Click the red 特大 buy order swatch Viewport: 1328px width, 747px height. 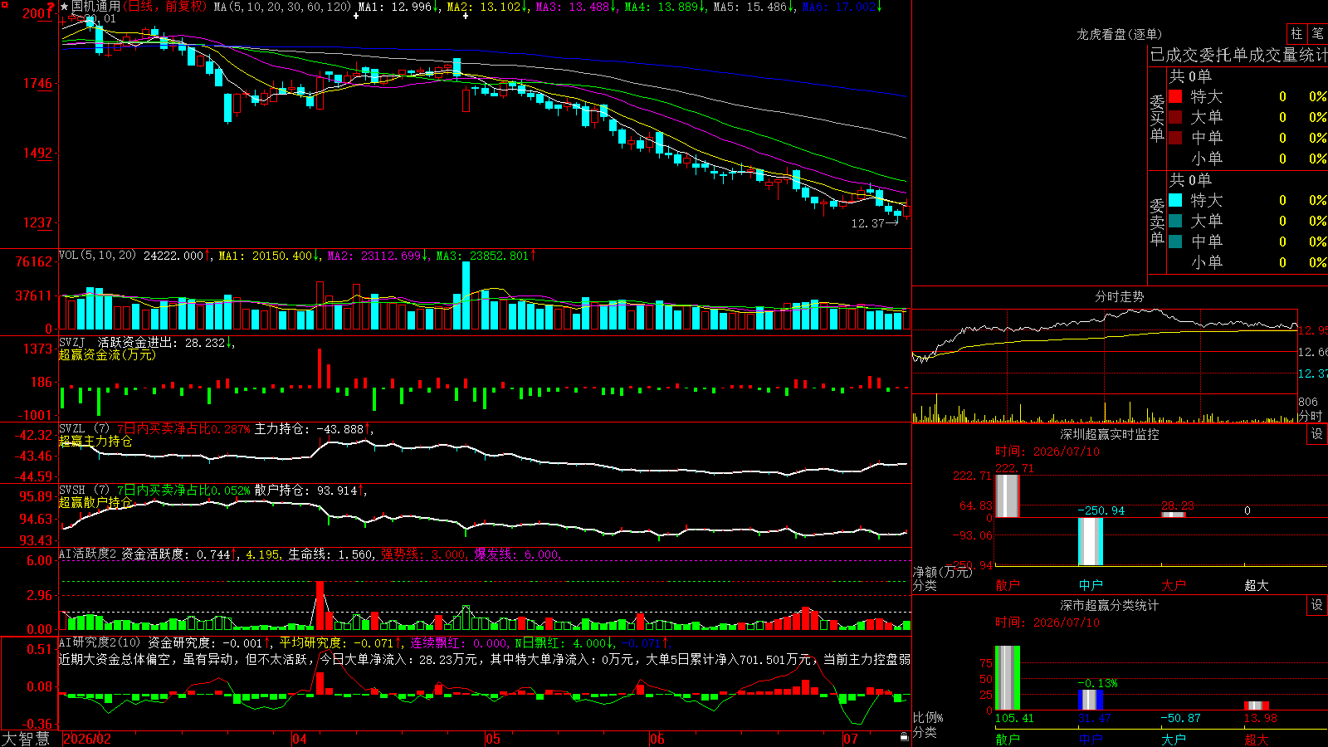1175,96
